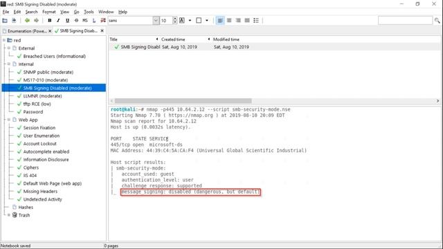Collapse the External folder
This screenshot has width=443, height=249.
[x=9, y=48]
